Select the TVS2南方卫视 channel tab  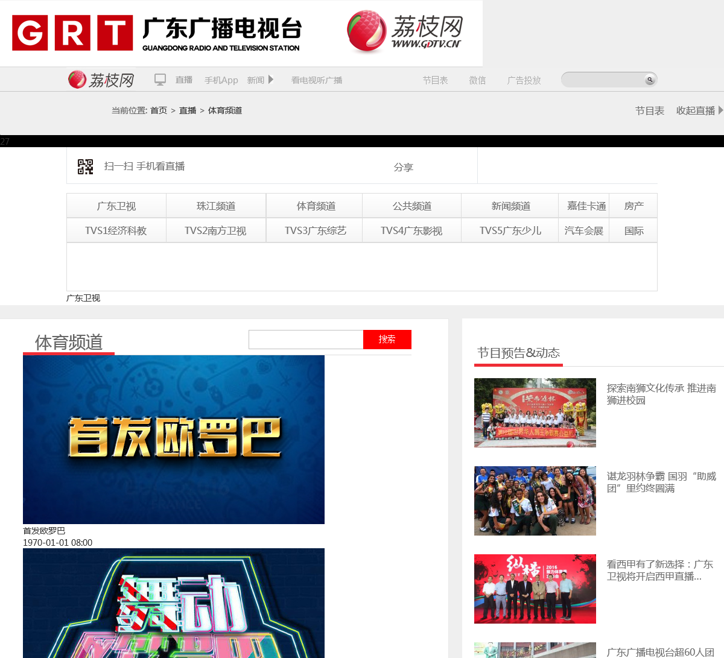pyautogui.click(x=216, y=230)
